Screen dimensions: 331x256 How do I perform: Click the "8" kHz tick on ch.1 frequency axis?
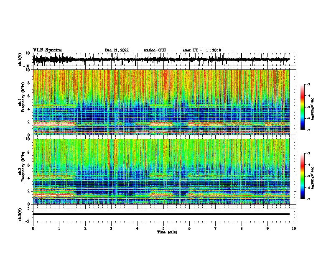click(29, 83)
